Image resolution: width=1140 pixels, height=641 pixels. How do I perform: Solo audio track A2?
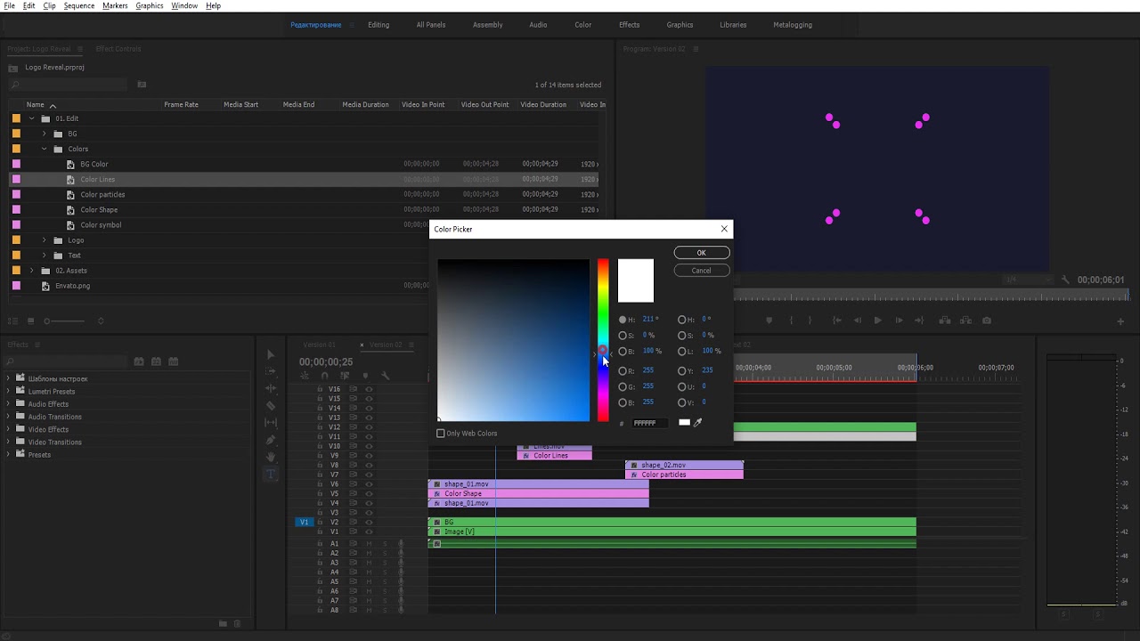tap(385, 554)
